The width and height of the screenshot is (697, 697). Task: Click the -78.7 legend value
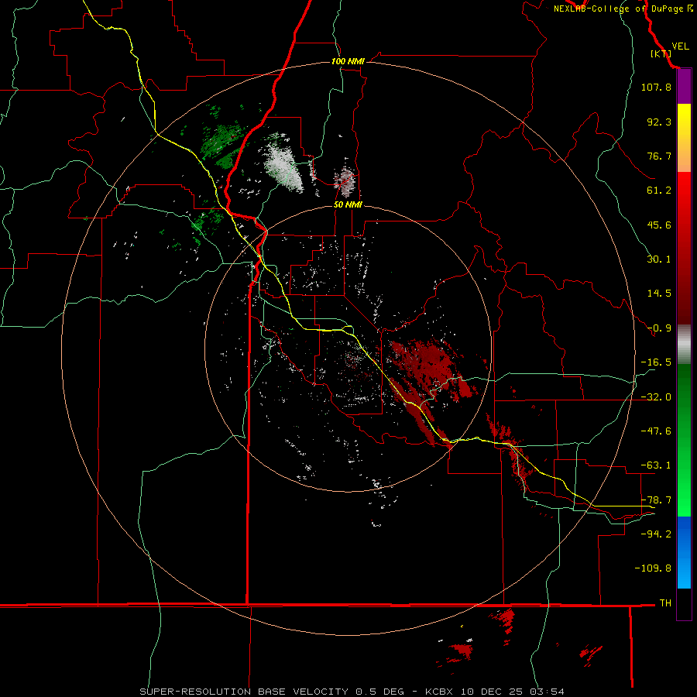coord(656,500)
